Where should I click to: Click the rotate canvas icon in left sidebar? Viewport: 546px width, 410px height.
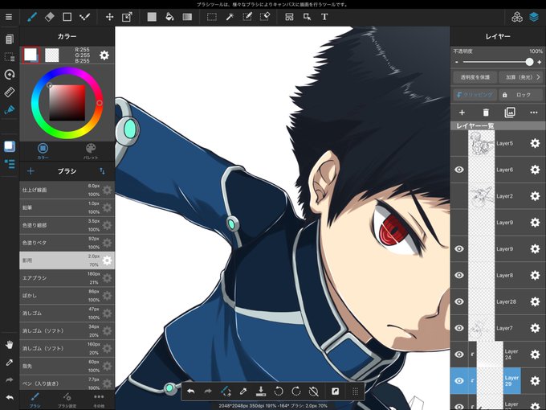tap(10, 74)
